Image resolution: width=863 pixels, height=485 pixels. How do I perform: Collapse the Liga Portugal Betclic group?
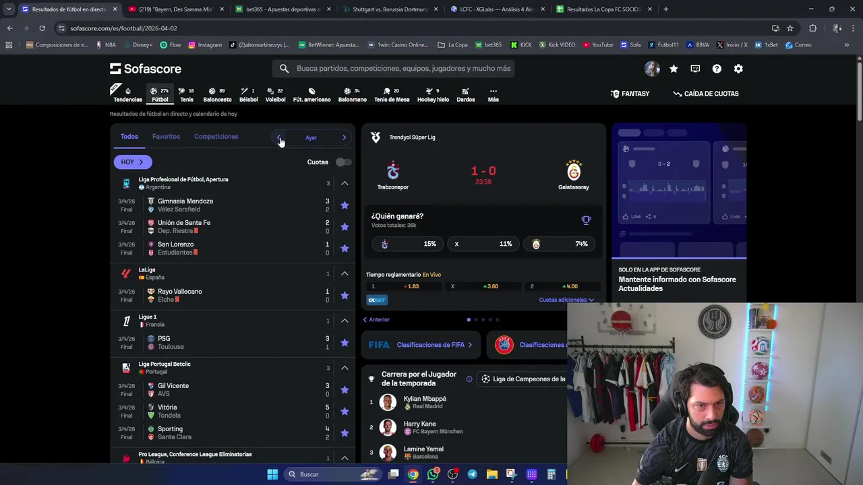point(345,368)
